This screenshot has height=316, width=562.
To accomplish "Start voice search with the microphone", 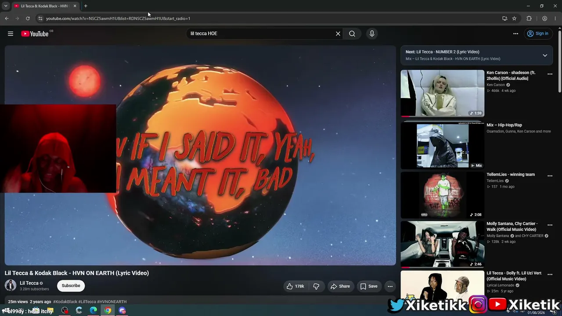I will (372, 34).
